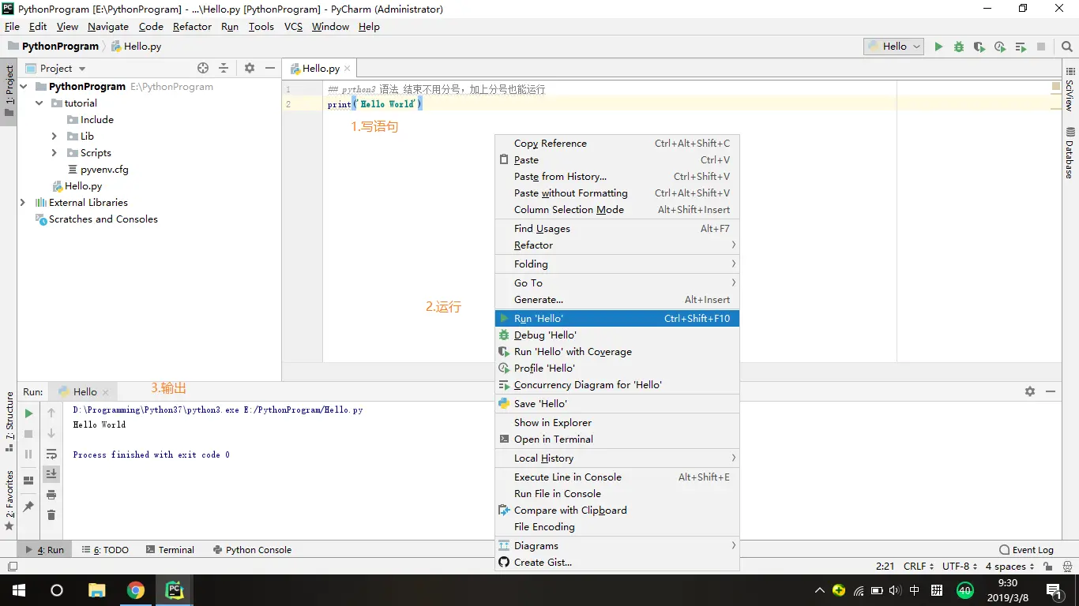This screenshot has width=1079, height=606.
Task: Choose Paste from History
Action: [x=617, y=177]
